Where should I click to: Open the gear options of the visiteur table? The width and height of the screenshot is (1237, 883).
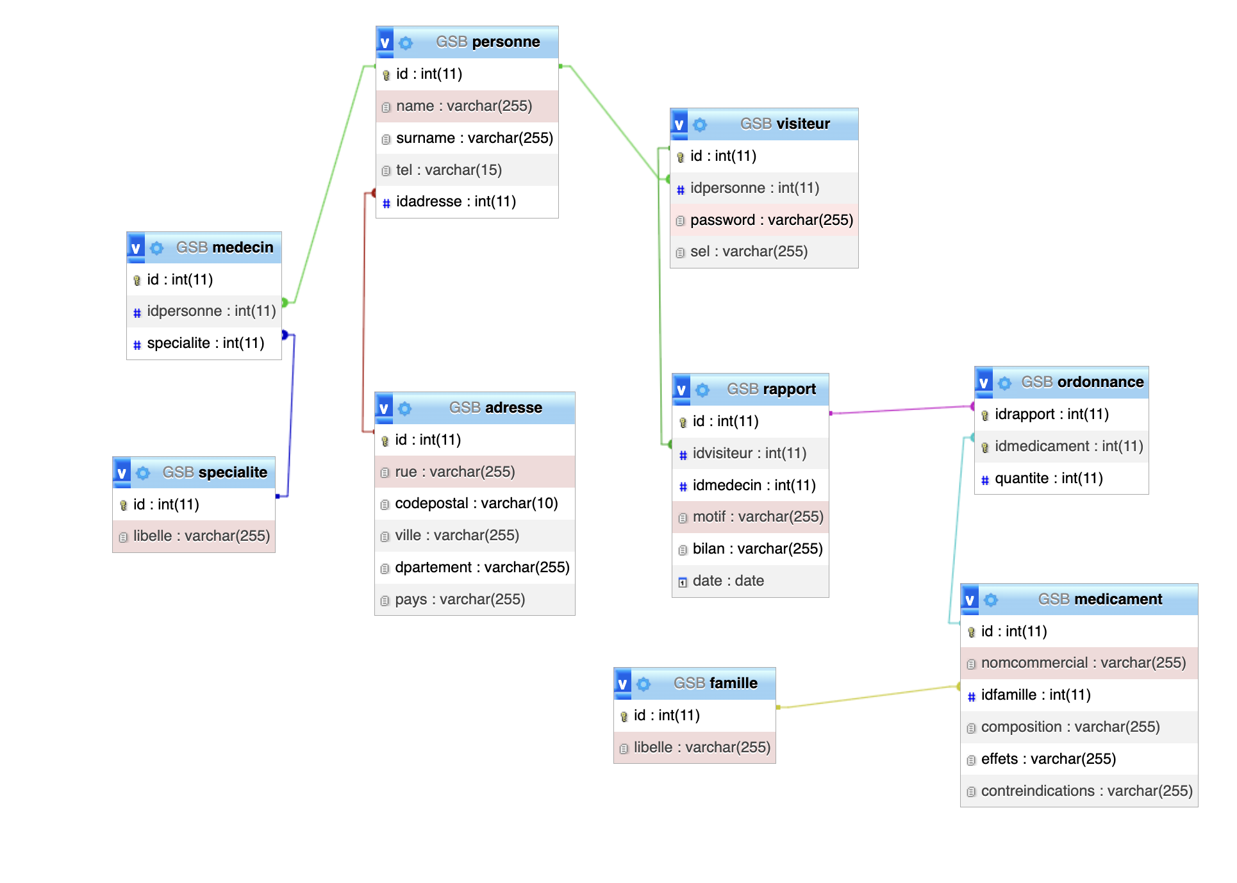[700, 124]
